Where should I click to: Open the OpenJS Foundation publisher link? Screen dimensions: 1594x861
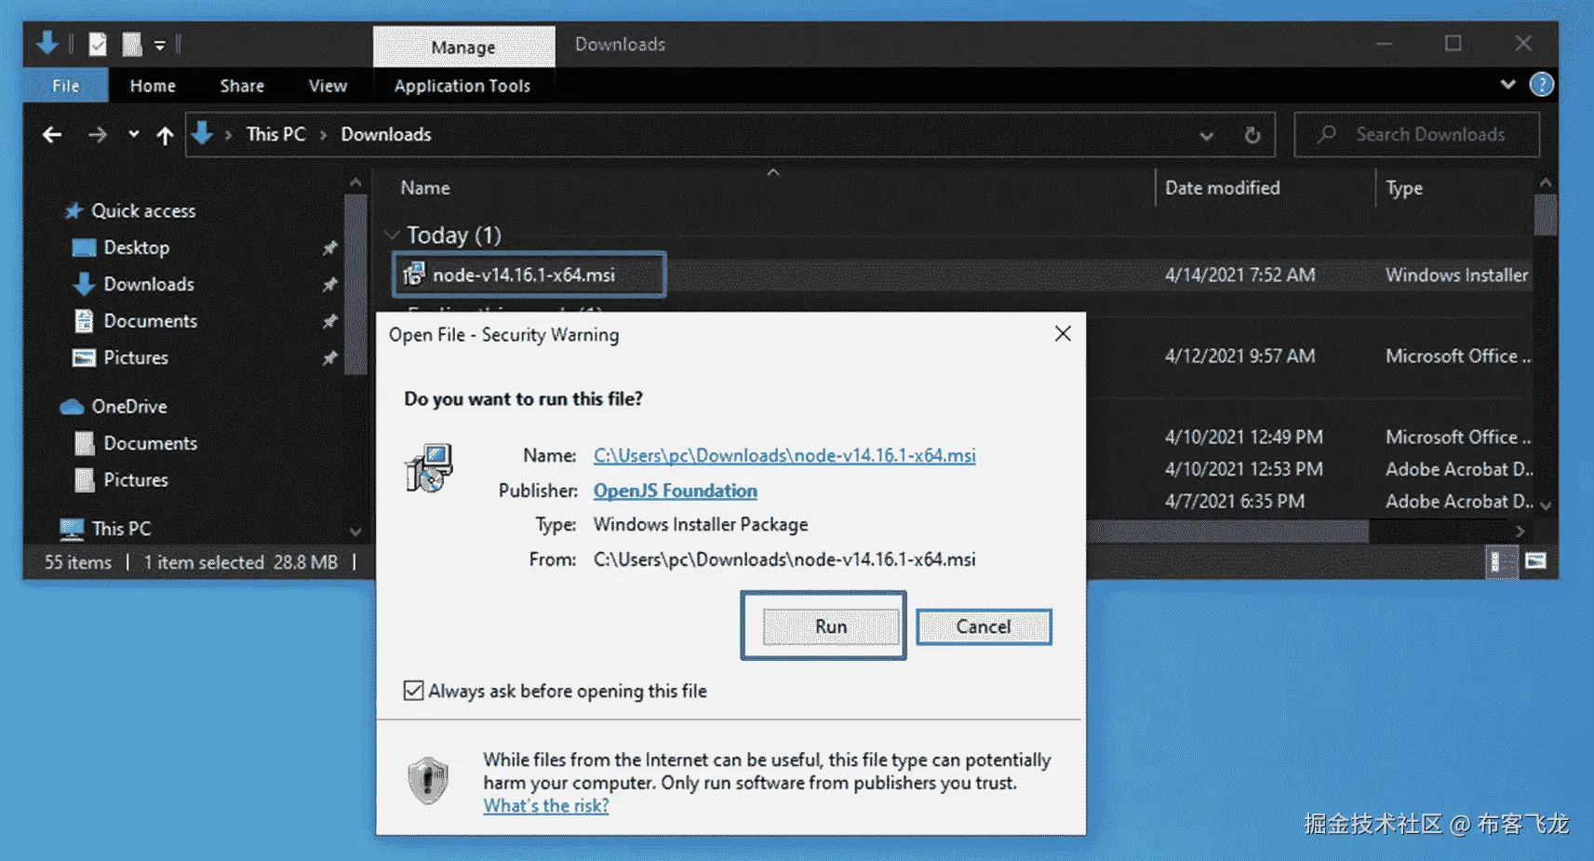point(676,491)
